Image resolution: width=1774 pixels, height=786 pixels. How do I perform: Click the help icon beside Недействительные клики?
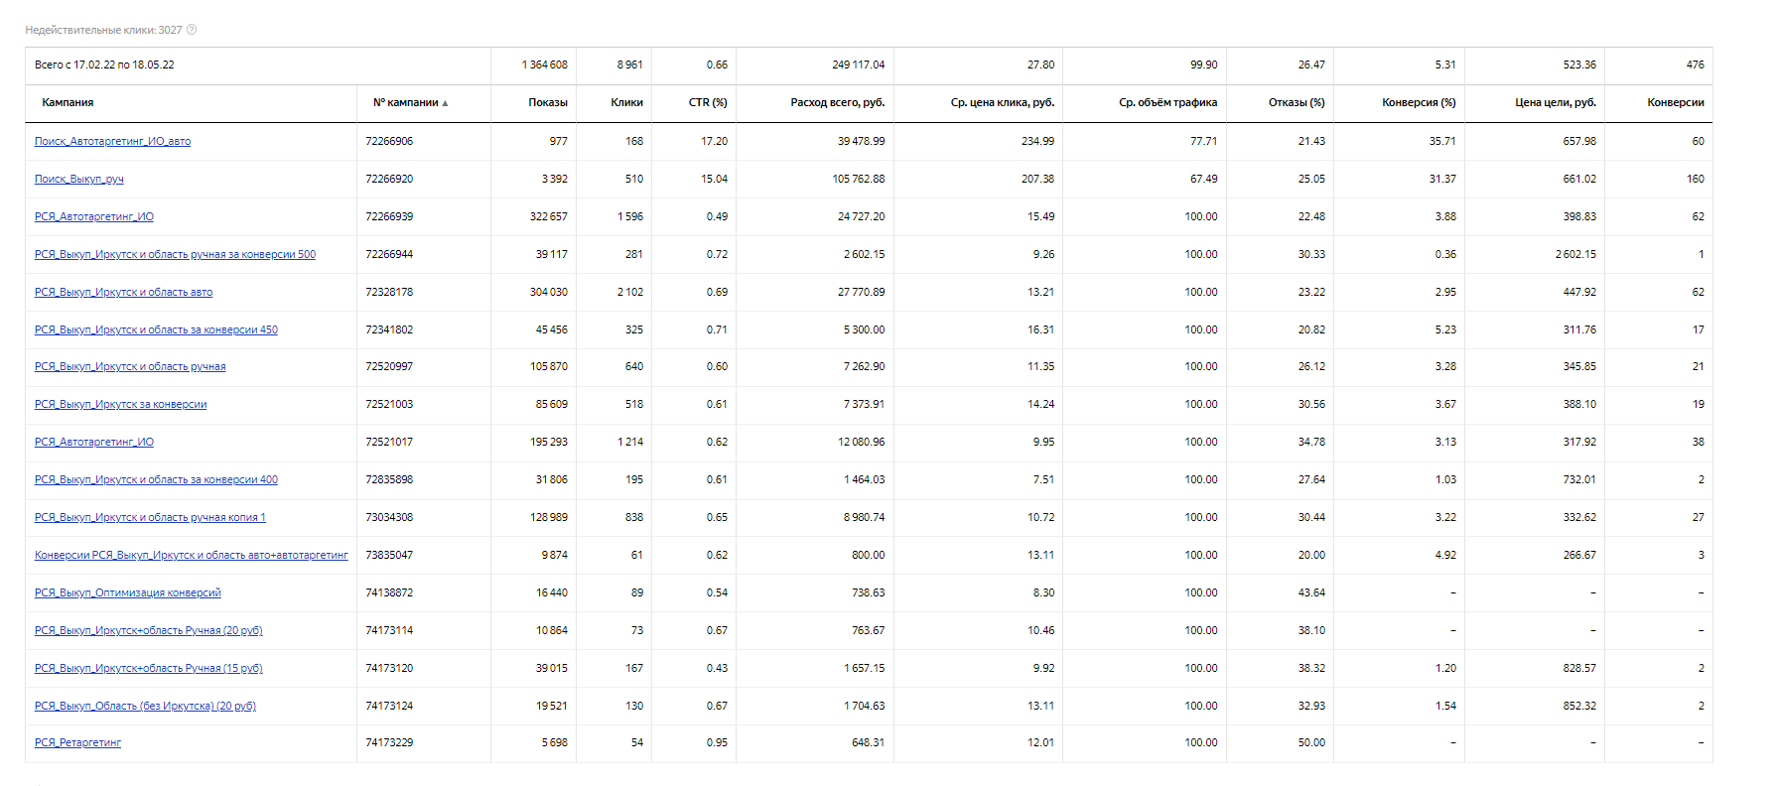tap(192, 30)
